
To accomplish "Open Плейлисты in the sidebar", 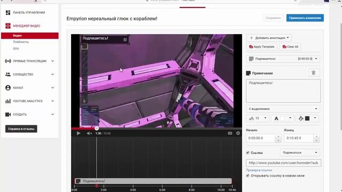I will (x=21, y=42).
